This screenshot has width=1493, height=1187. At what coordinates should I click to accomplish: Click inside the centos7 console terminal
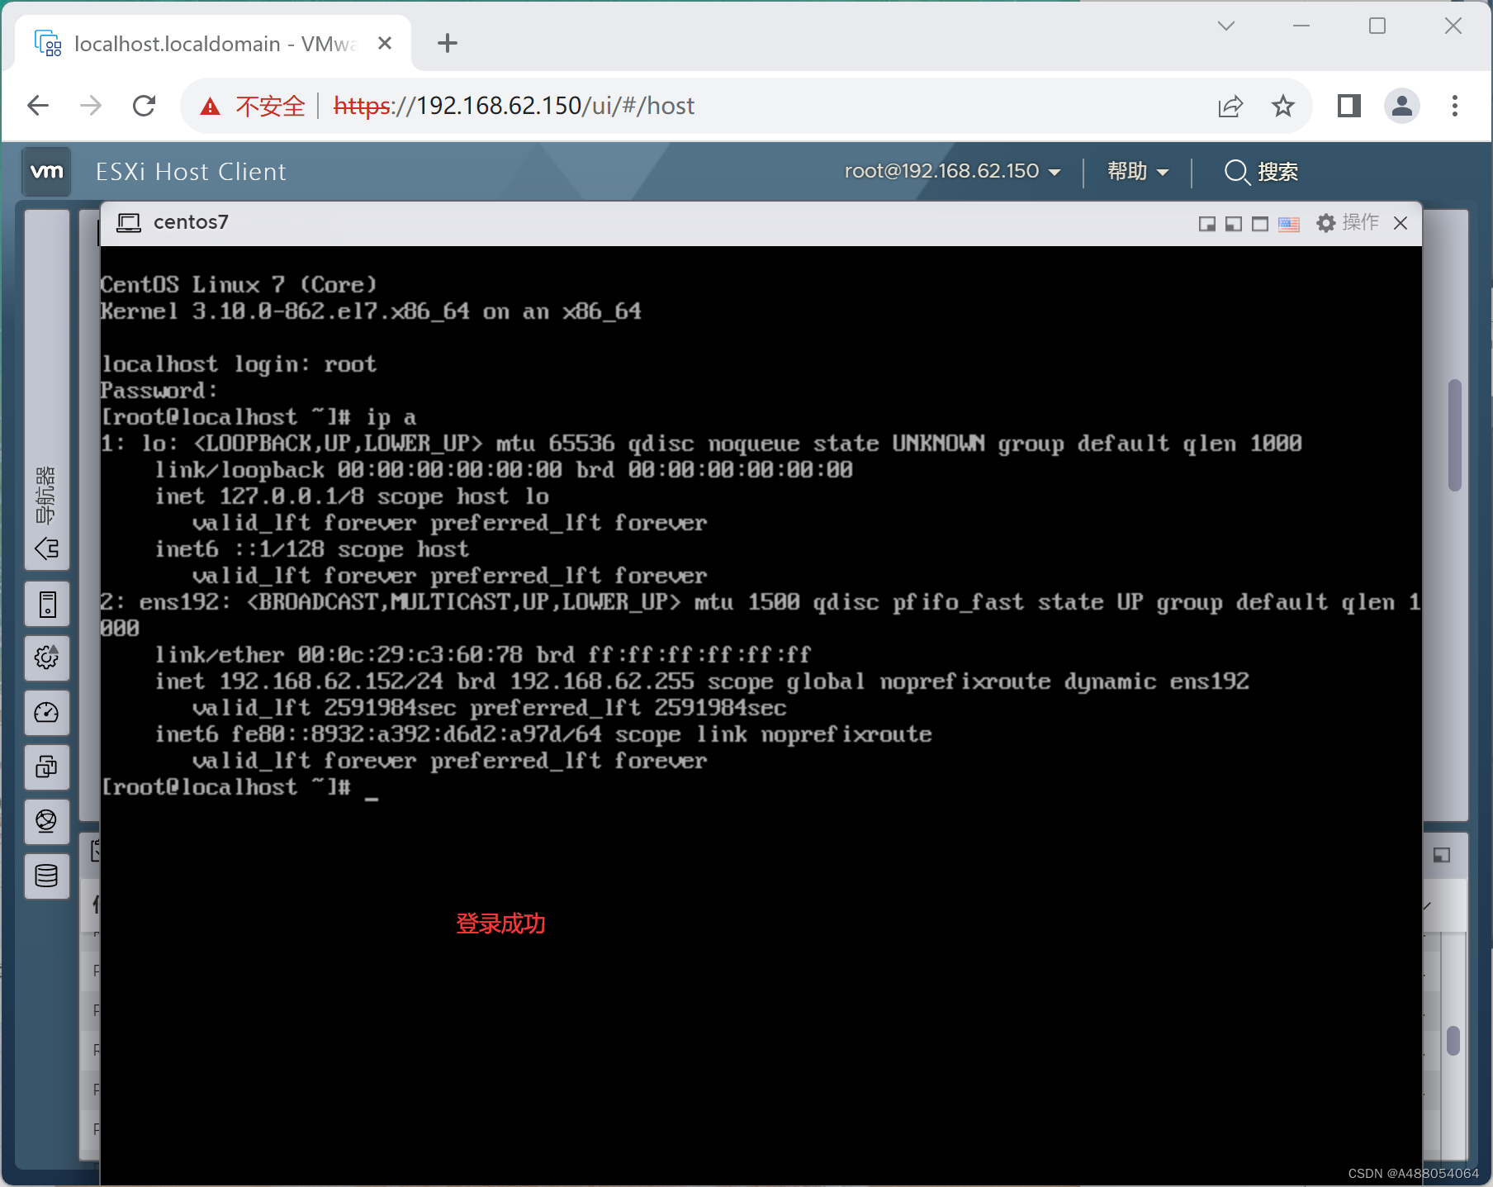click(761, 715)
